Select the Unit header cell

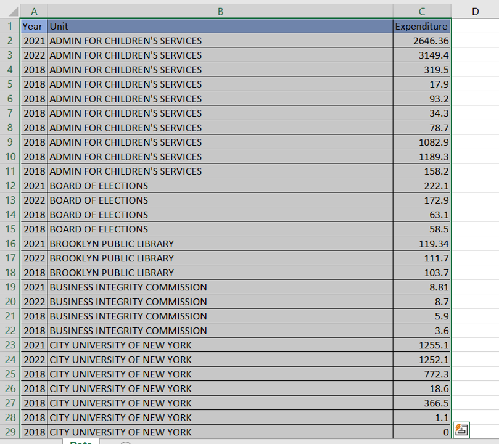click(x=220, y=26)
